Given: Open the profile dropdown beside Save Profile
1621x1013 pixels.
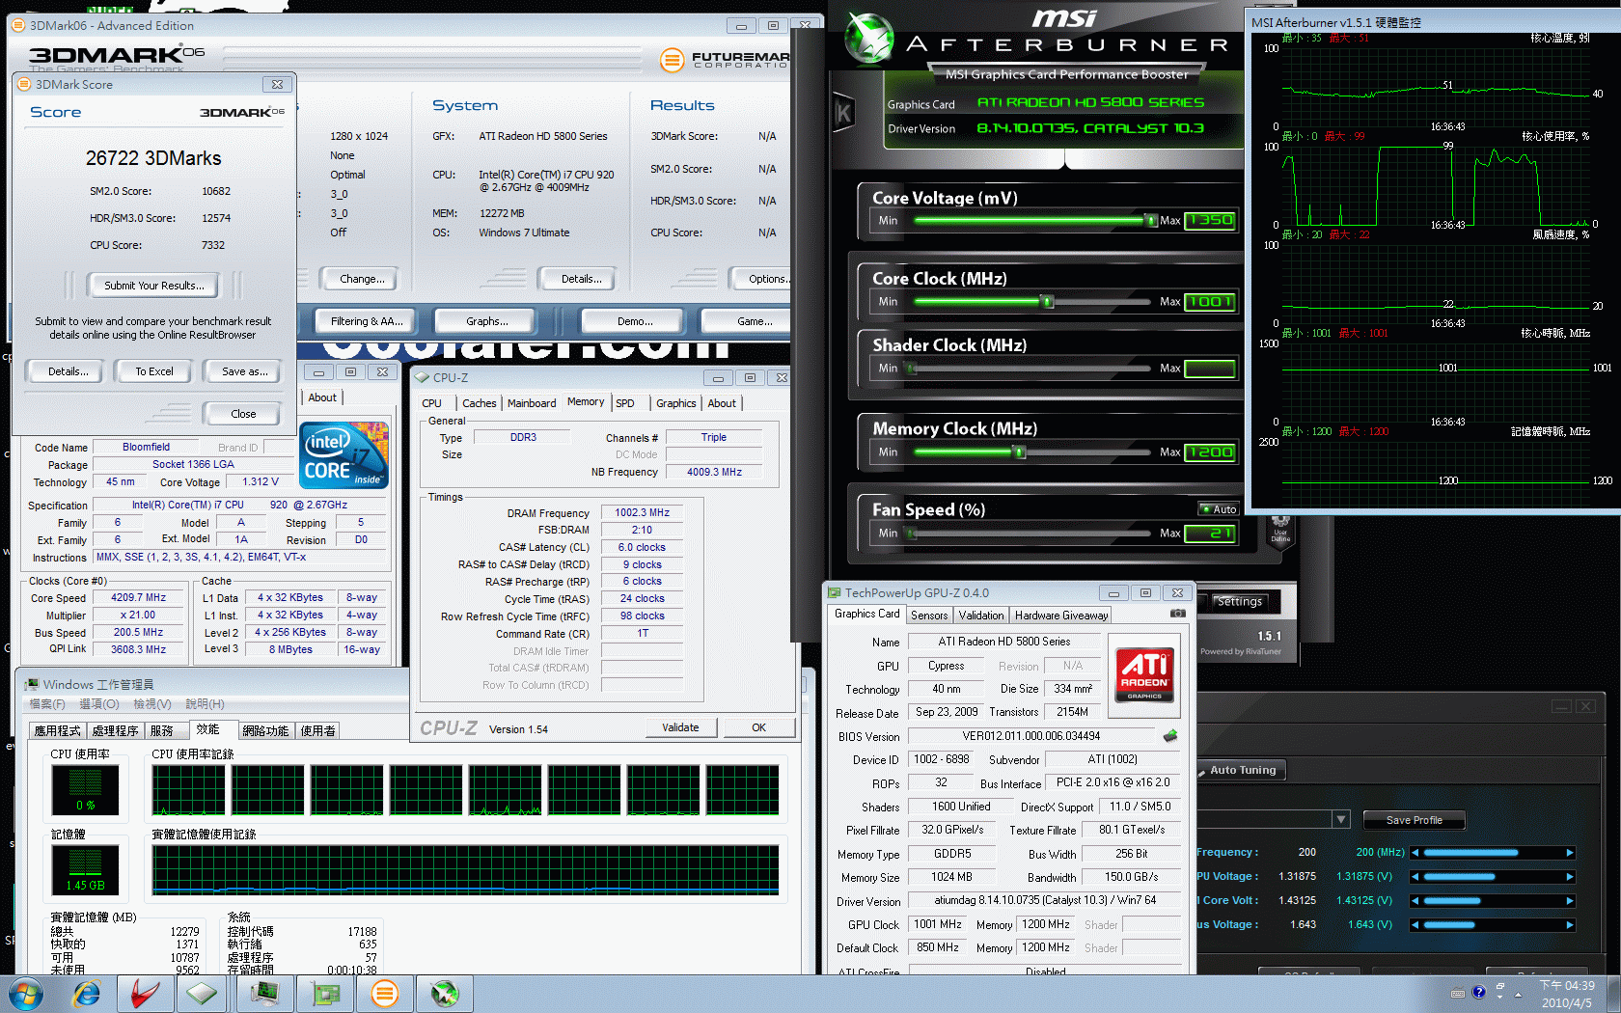Looking at the screenshot, I should coord(1340,819).
